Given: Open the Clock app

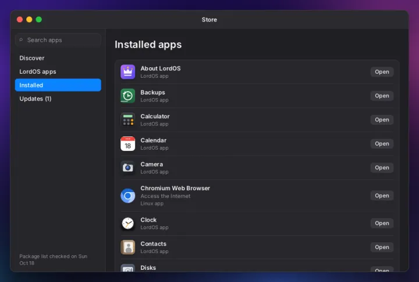Looking at the screenshot, I should (382, 223).
